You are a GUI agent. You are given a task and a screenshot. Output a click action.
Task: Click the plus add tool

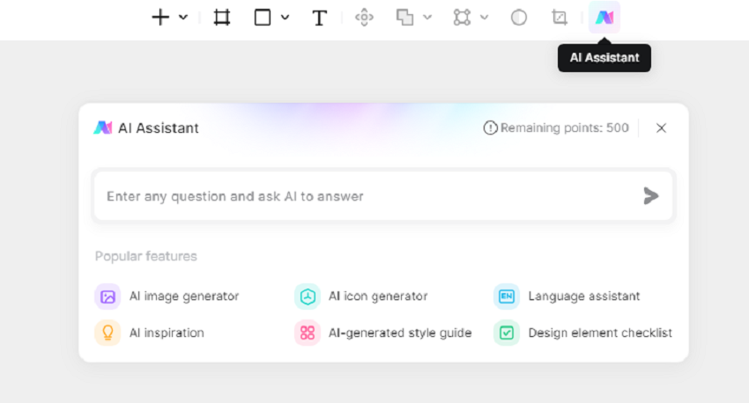tap(160, 18)
